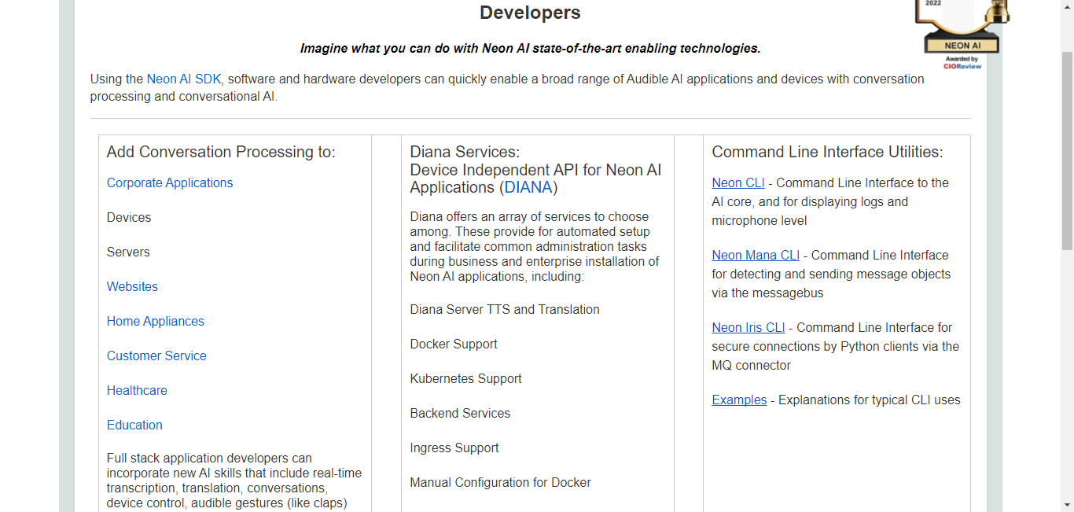Click the 'Backend Services' item
This screenshot has width=1074, height=512.
(460, 413)
